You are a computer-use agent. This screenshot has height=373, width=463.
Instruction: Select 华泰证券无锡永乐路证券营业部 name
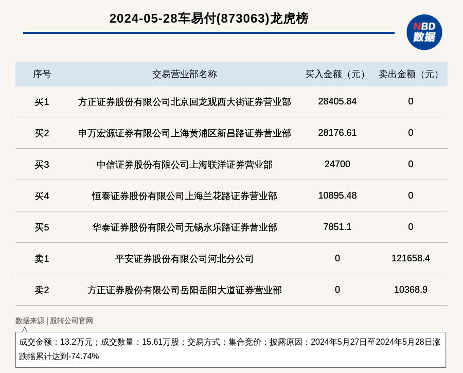coord(185,227)
